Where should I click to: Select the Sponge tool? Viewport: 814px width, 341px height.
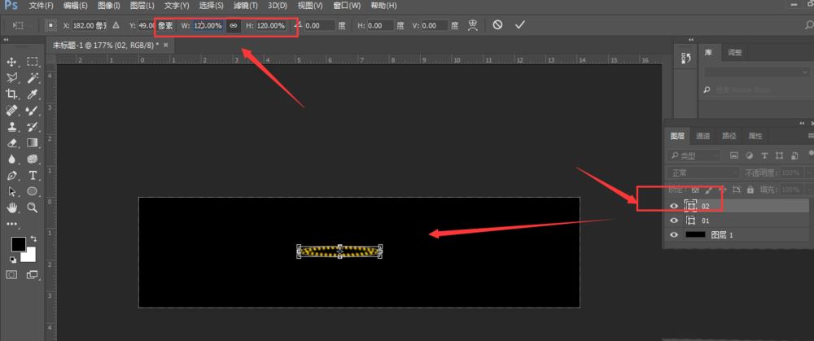33,159
